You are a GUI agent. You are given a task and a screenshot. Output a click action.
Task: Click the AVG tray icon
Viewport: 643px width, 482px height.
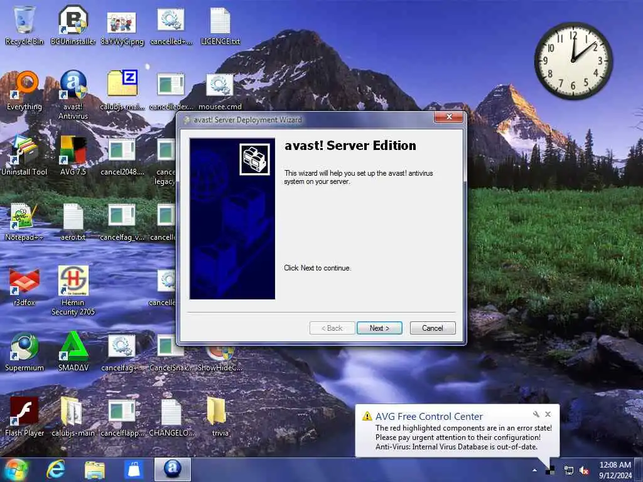(550, 470)
